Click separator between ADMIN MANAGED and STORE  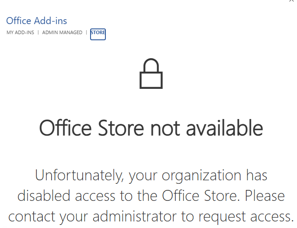coord(86,33)
